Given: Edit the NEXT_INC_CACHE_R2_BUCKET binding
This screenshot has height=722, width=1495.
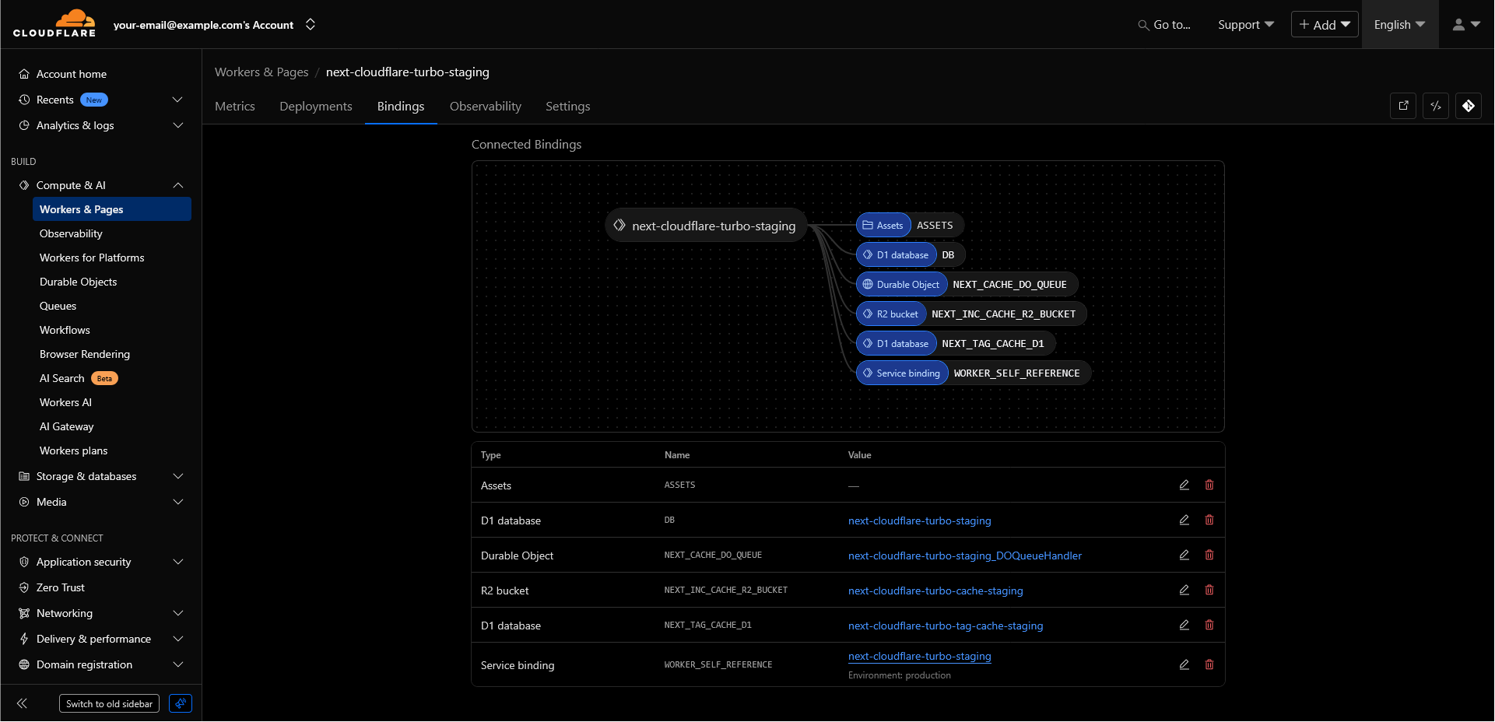Looking at the screenshot, I should click(1184, 590).
